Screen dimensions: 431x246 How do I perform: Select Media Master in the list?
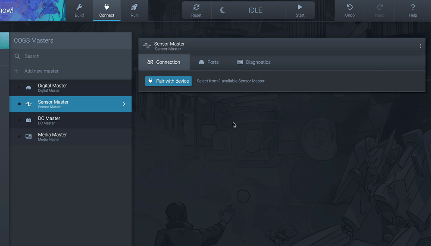70,137
